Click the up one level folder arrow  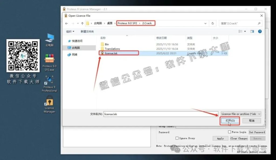click(x=82, y=23)
